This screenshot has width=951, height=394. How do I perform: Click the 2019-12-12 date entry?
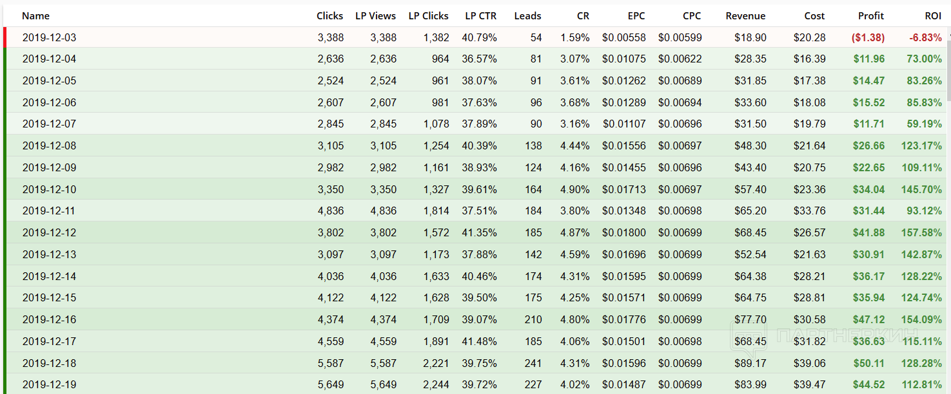[x=49, y=233]
